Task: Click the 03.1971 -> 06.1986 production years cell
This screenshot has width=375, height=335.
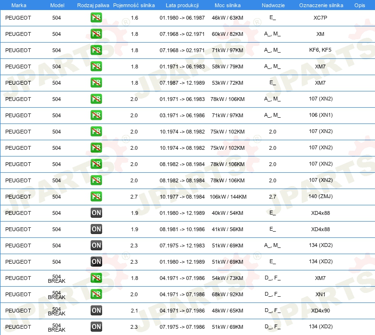Action: coord(182,115)
